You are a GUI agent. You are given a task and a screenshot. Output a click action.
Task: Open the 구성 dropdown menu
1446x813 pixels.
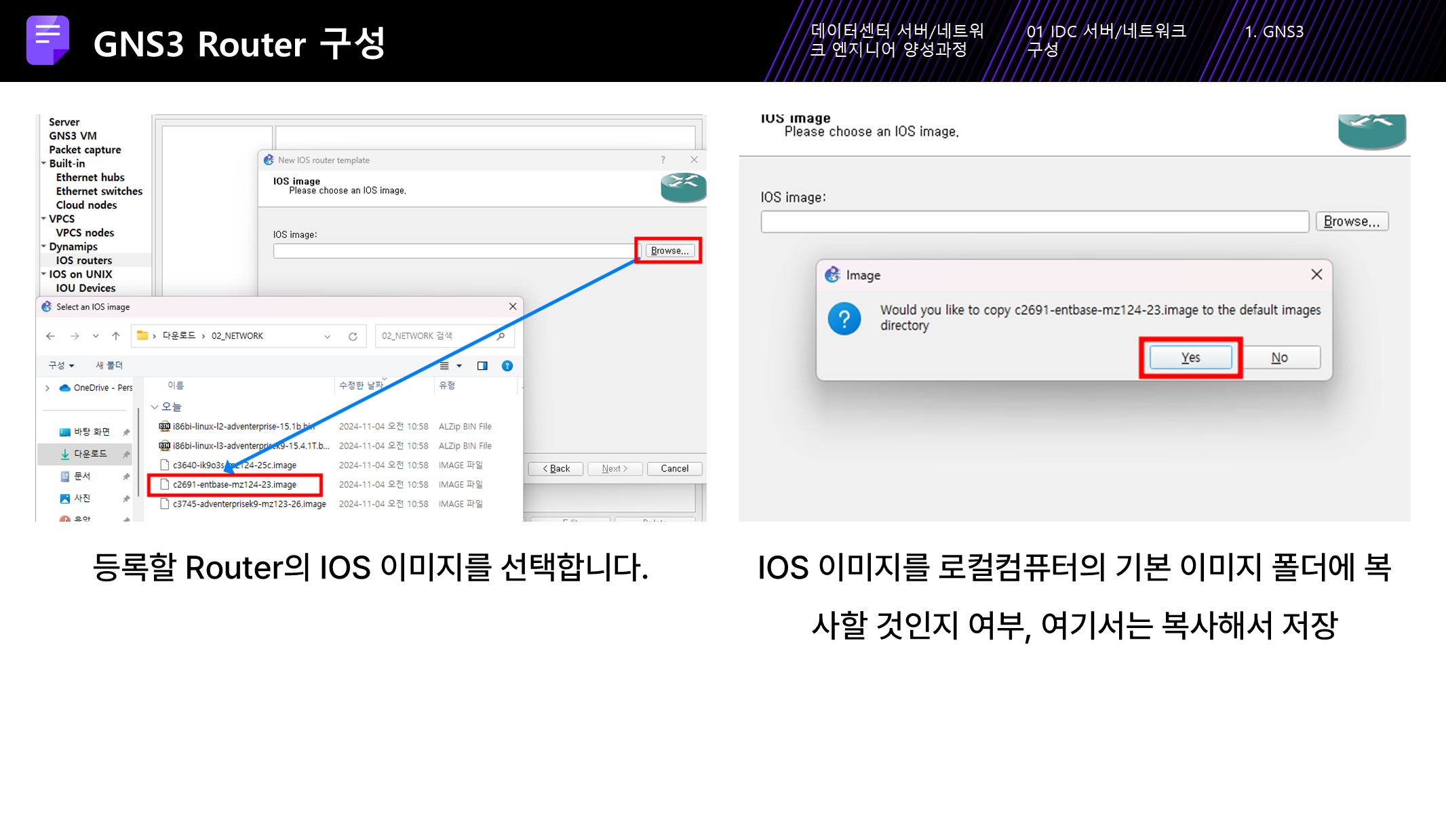point(61,366)
